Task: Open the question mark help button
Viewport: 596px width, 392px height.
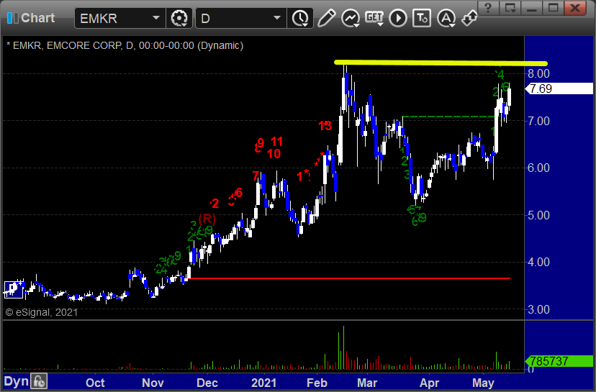Action: (x=489, y=8)
